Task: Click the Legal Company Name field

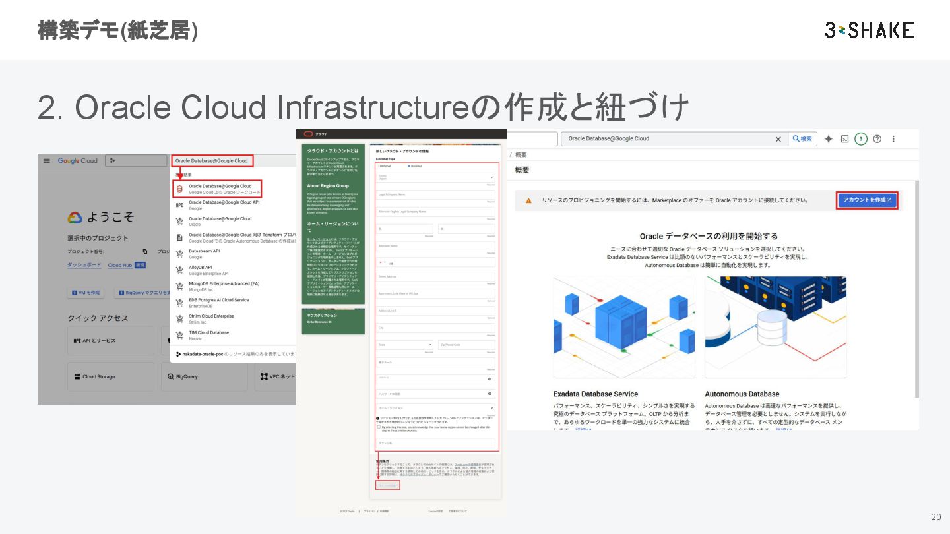Action: click(x=435, y=194)
